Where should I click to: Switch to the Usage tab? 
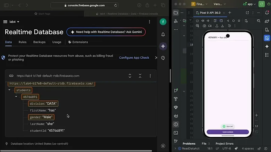pyautogui.click(x=57, y=42)
